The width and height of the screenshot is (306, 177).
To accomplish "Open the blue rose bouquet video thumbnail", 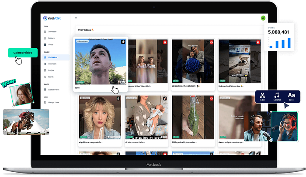I will point(193,61).
